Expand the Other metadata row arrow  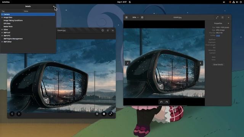[2, 30]
